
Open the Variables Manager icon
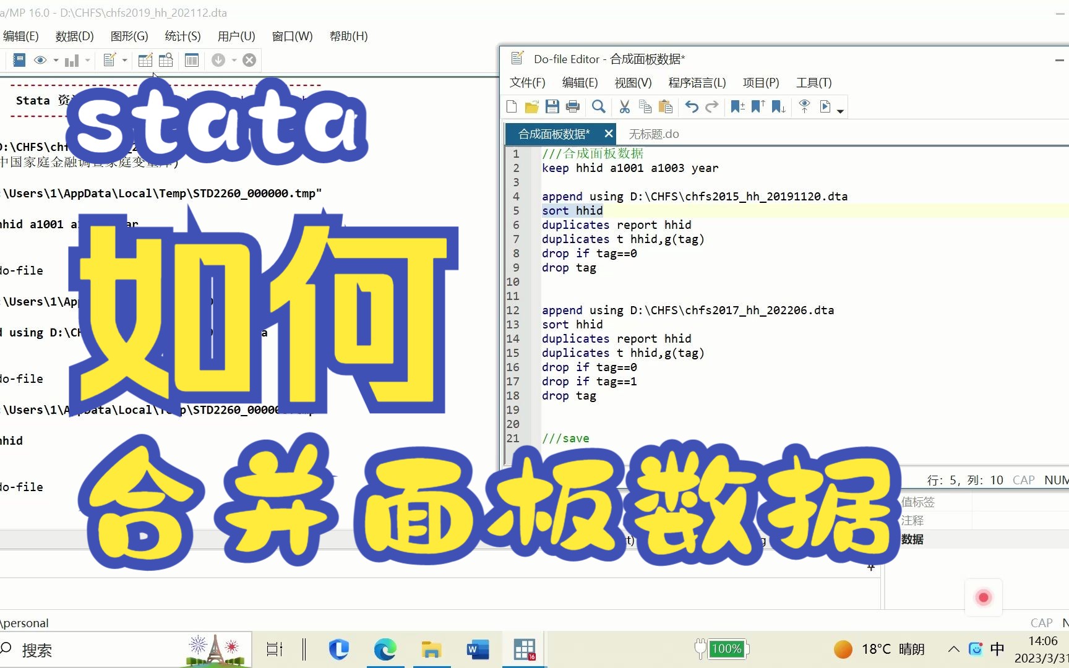pyautogui.click(x=192, y=60)
